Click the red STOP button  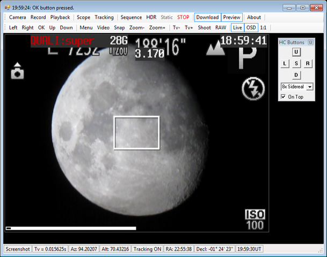click(183, 17)
